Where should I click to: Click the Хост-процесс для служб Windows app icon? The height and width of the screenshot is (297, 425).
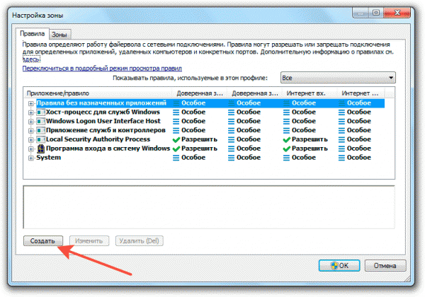[x=40, y=112]
